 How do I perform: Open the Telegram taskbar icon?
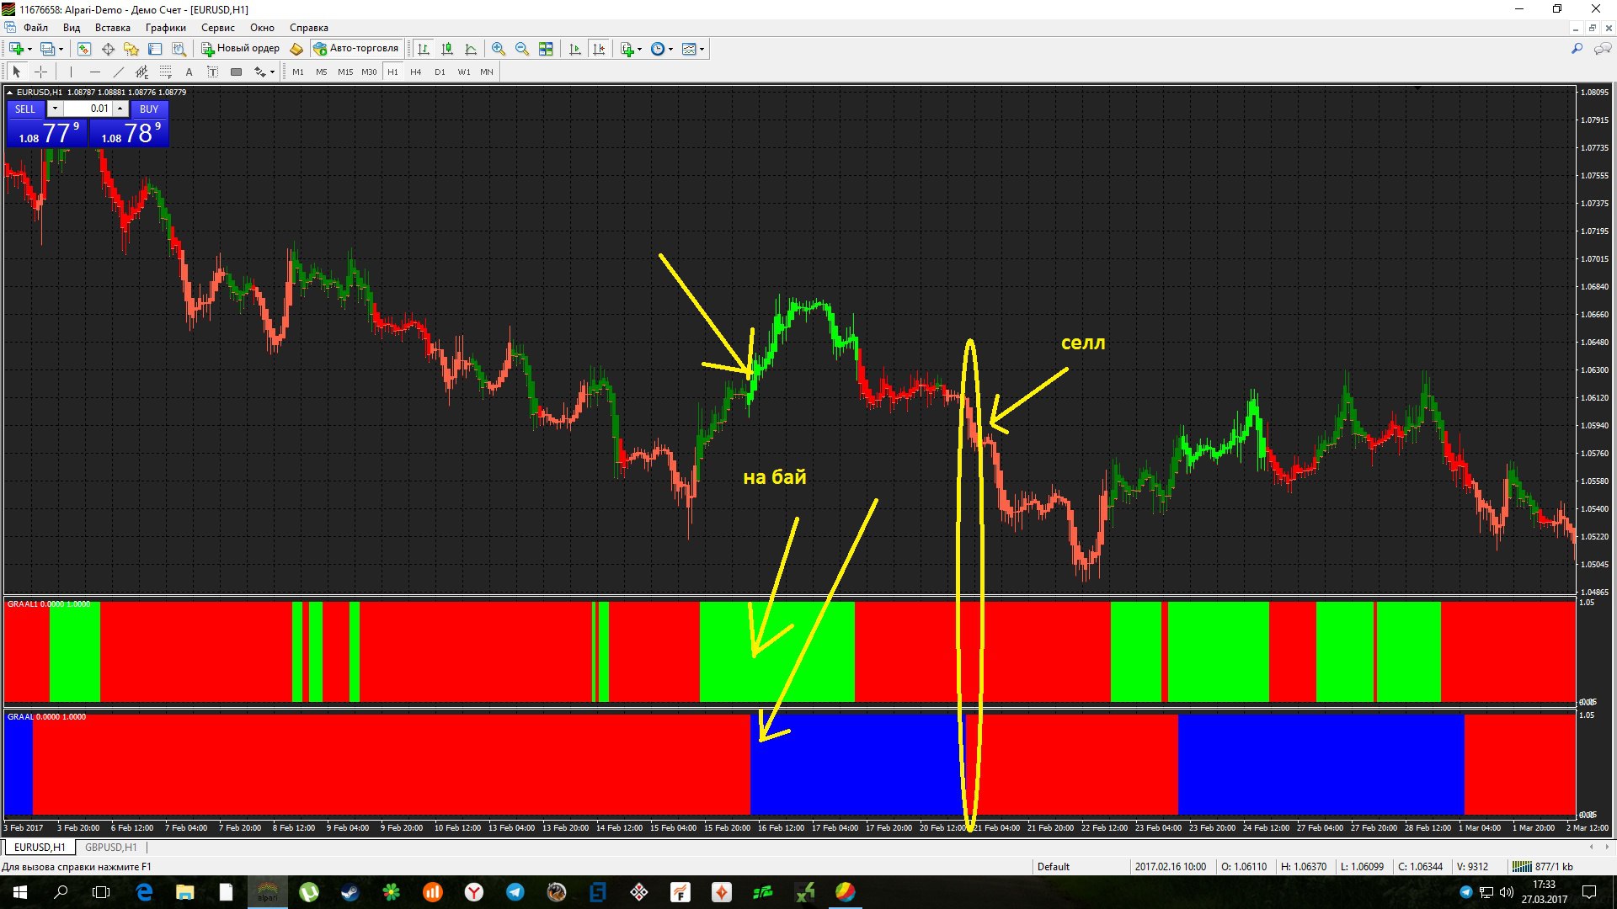515,892
